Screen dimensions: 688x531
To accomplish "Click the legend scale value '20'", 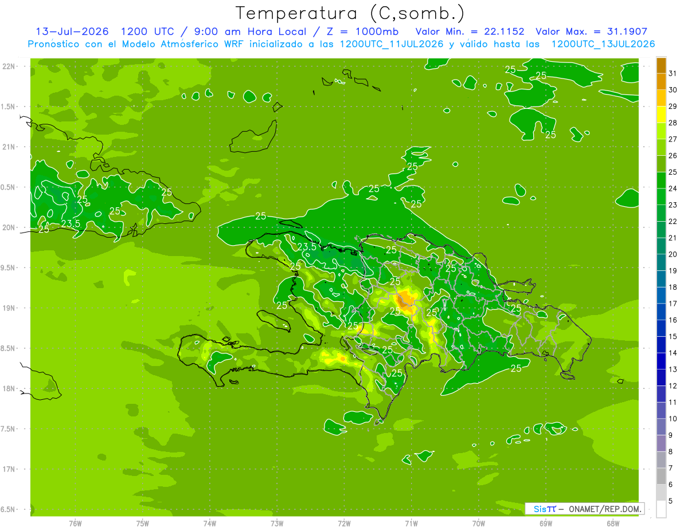I will [673, 254].
